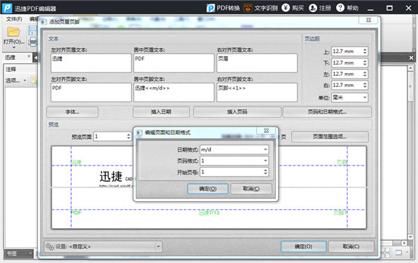This screenshot has width=418, height=263.
Task: Click the left-aligned header text field
Action: (x=91, y=63)
